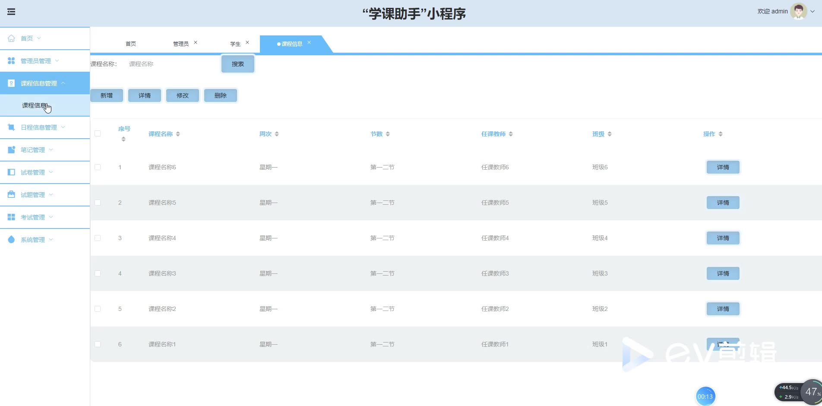This screenshot has width=822, height=406.
Task: Click the network speed indicator widget
Action: pyautogui.click(x=789, y=392)
